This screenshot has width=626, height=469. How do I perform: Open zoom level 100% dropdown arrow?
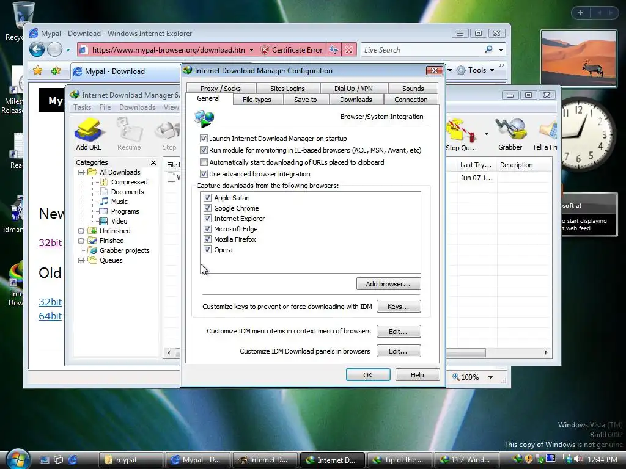coord(491,377)
